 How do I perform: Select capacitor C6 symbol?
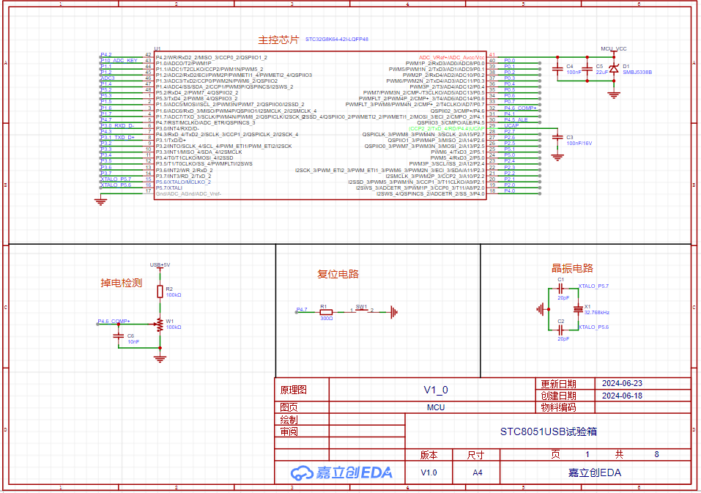(x=118, y=336)
